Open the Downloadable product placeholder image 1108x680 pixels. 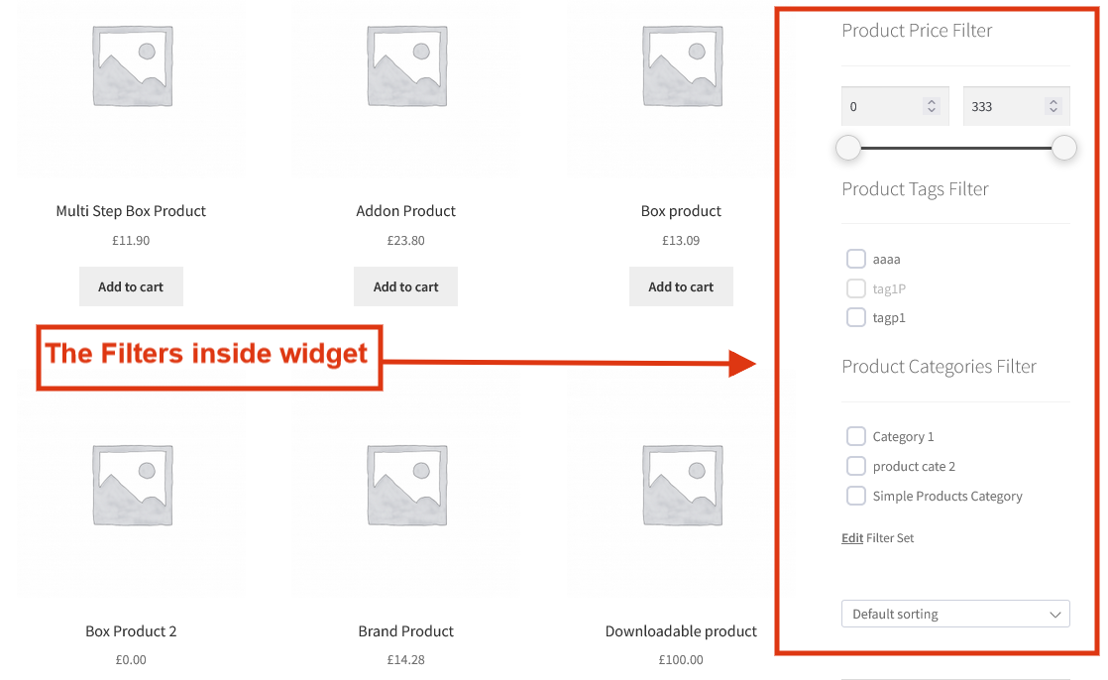[x=681, y=484]
